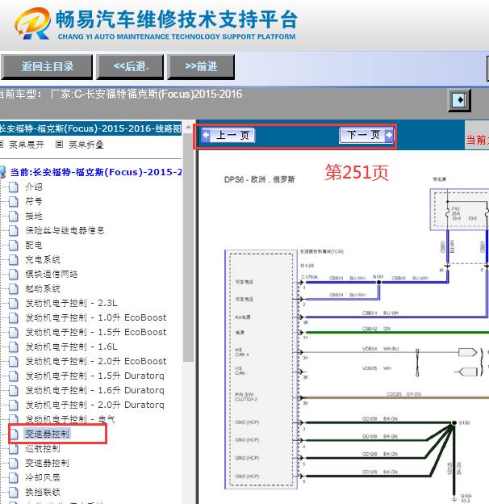Click the page icon for 发动机电子控制 - 1.5升 EcoBoost
Image resolution: width=489 pixels, height=504 pixels.
click(14, 332)
